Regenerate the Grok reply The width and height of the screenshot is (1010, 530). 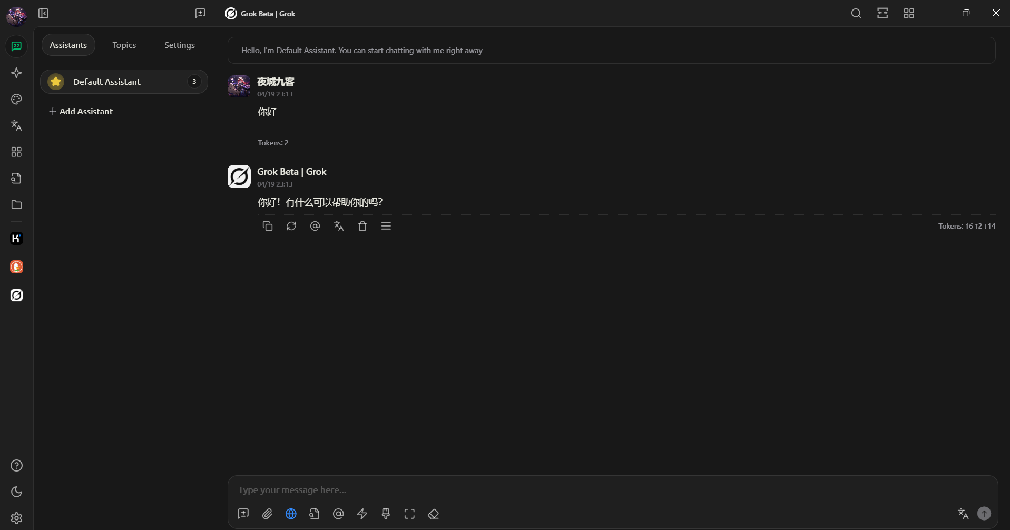[x=291, y=226]
